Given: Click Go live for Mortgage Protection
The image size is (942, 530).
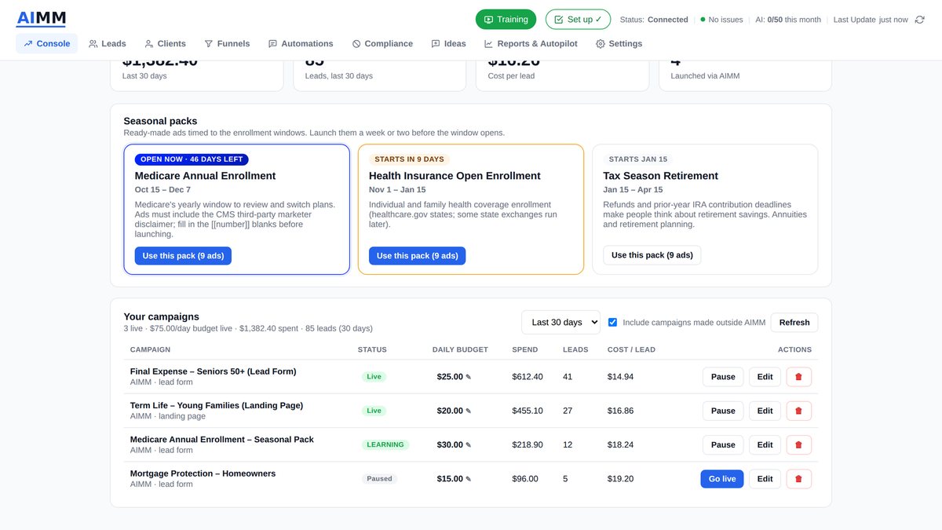Looking at the screenshot, I should click(x=721, y=479).
